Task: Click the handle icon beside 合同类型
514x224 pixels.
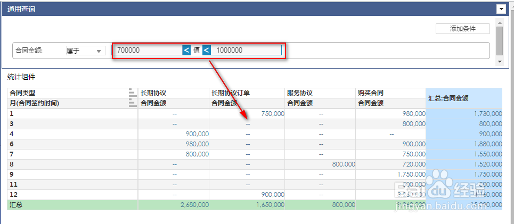Action: pos(133,93)
